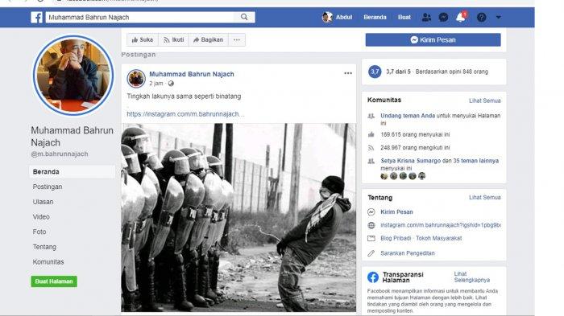This screenshot has width=564, height=316.
Task: Click the Ikuti follow button
Action: [173, 40]
